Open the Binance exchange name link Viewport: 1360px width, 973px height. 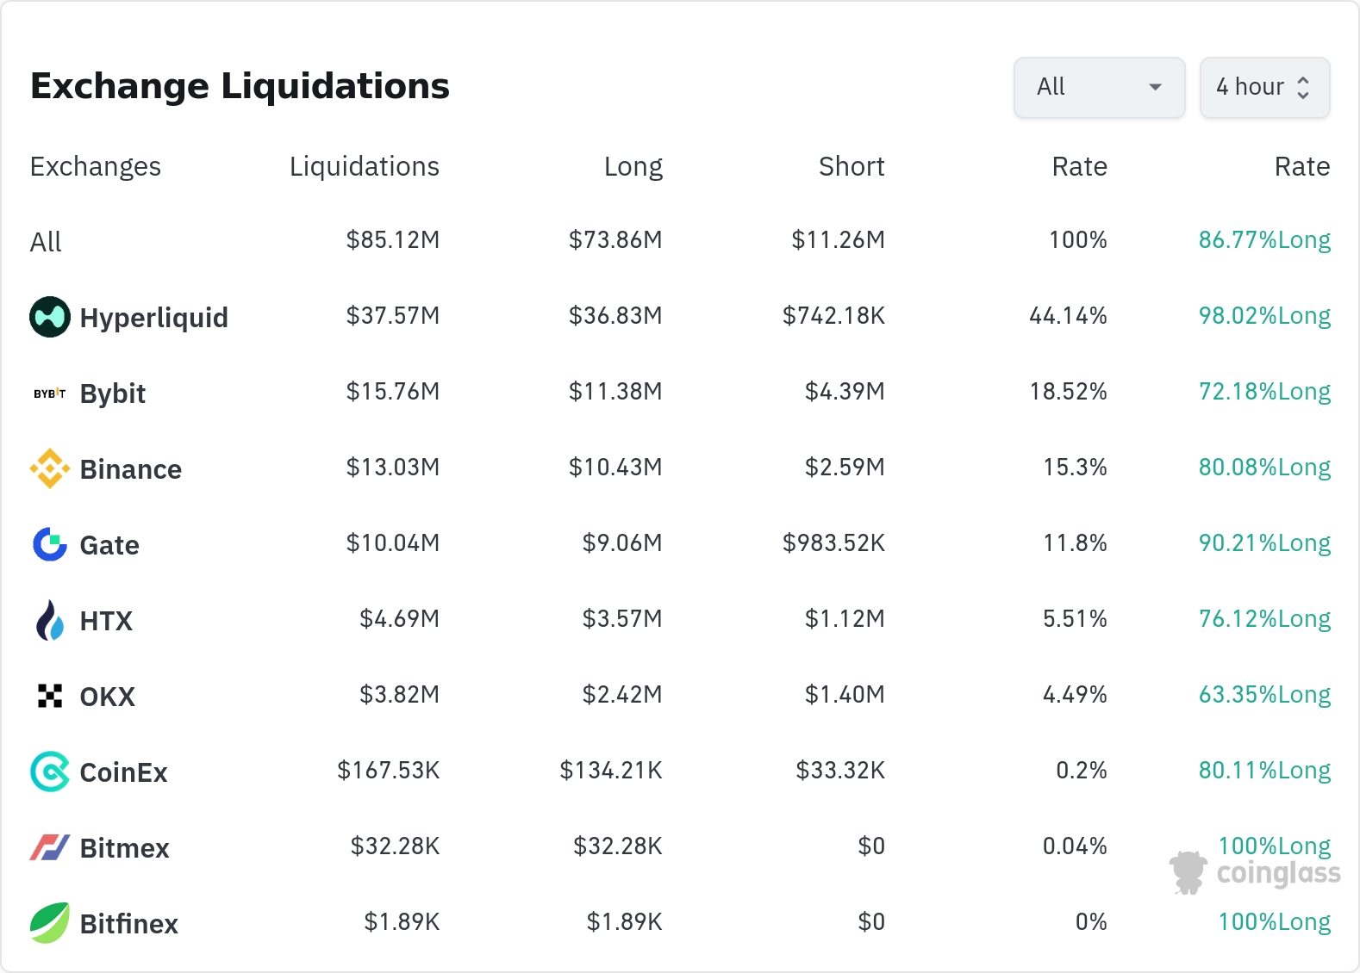coord(130,469)
